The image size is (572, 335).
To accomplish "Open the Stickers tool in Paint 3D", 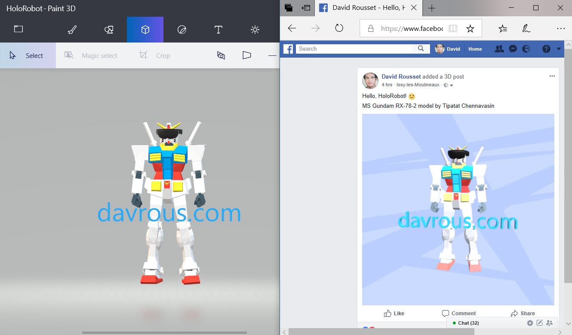I will coord(182,30).
